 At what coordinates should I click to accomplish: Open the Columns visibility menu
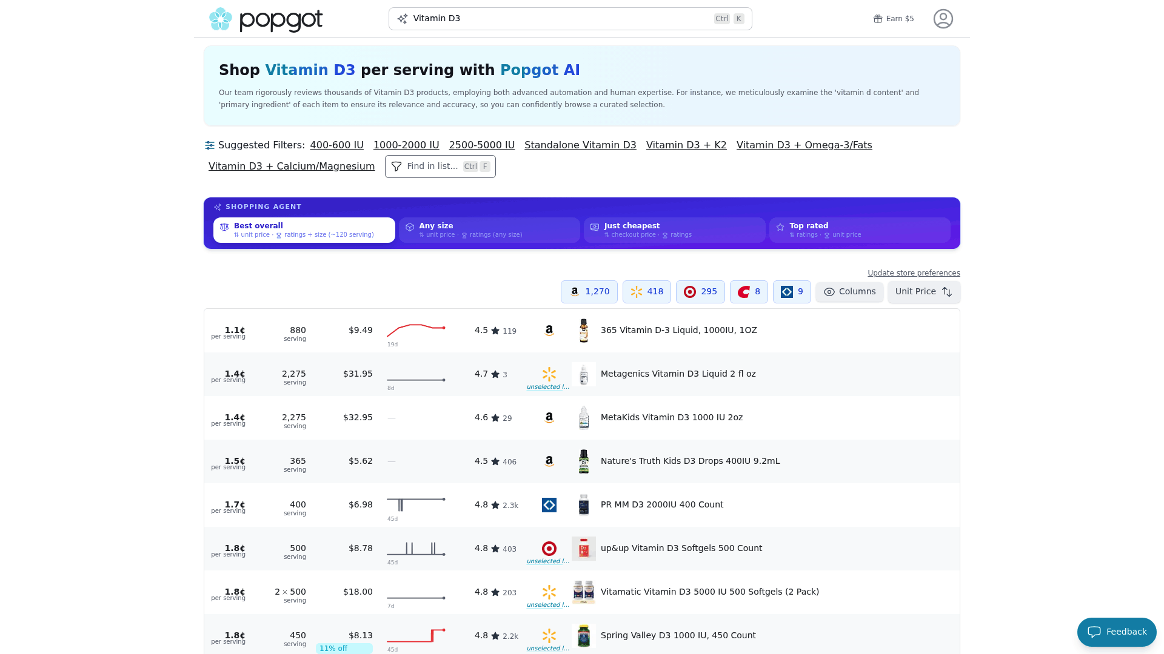849,292
